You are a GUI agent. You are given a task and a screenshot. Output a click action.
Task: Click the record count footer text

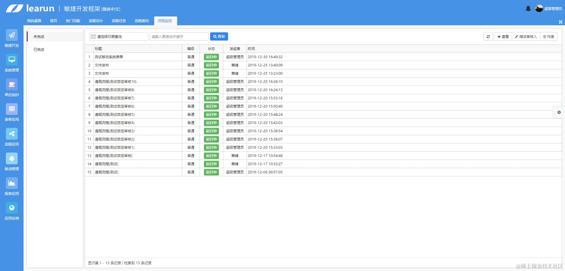click(x=120, y=263)
